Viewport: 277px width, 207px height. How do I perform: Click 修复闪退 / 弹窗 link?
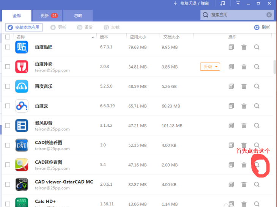click(192, 3)
